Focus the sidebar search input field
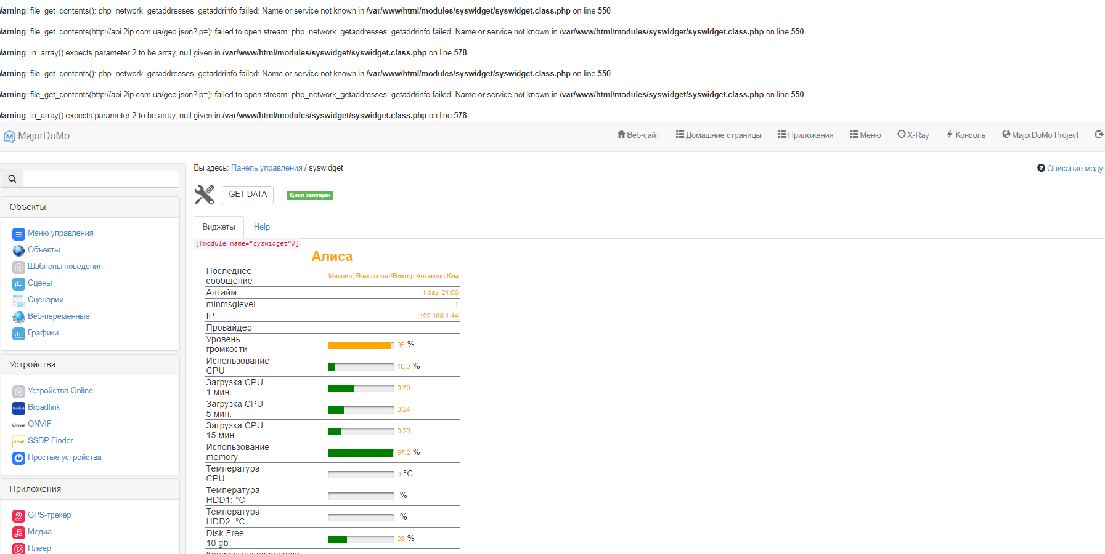 click(x=101, y=179)
